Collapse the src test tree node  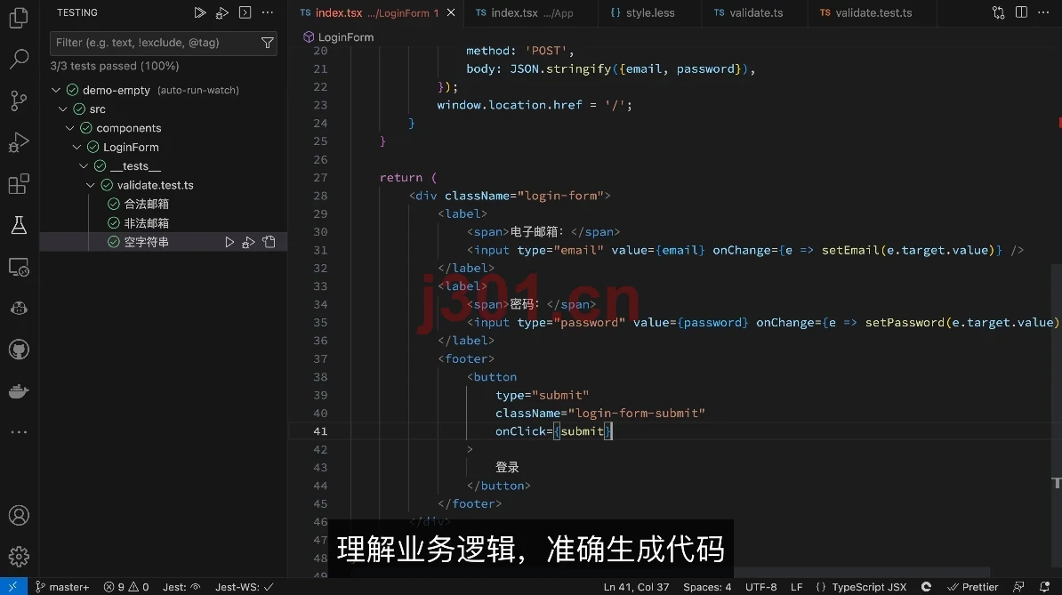63,109
